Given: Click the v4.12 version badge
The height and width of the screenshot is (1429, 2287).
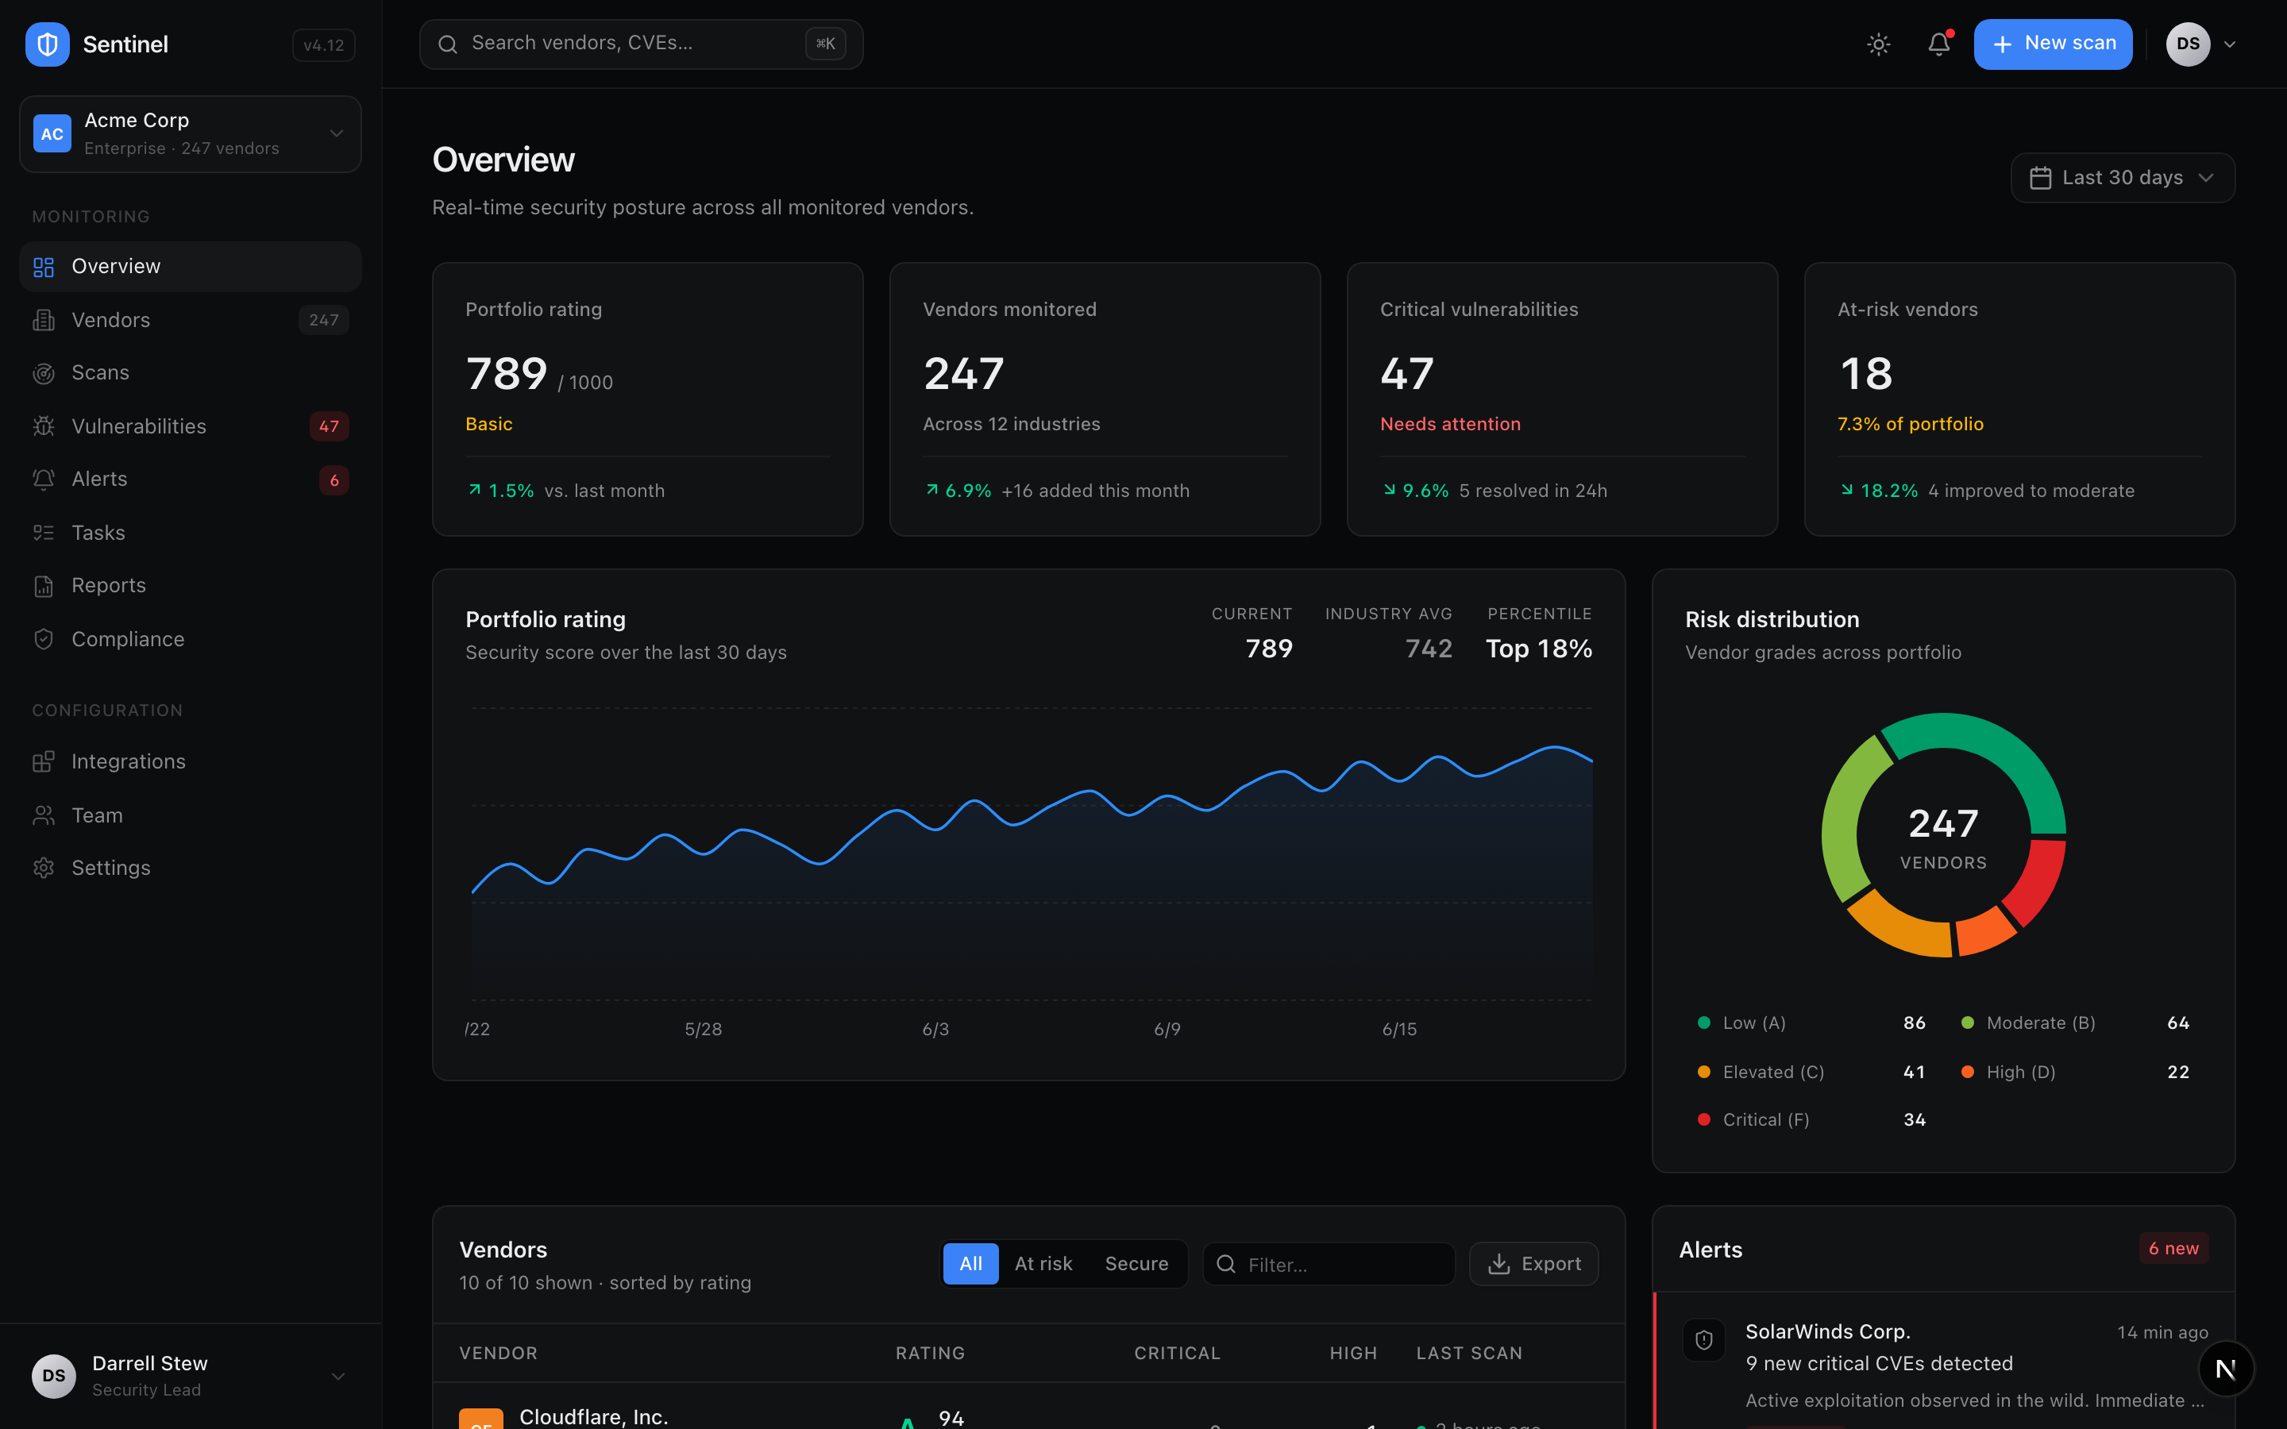Looking at the screenshot, I should coord(323,45).
